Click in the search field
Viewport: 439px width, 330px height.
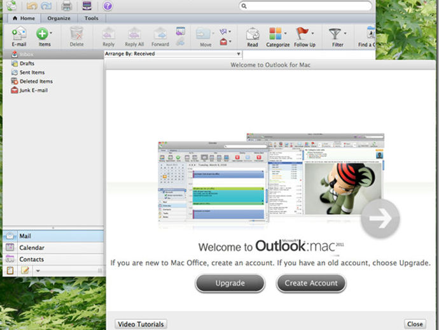(x=305, y=6)
